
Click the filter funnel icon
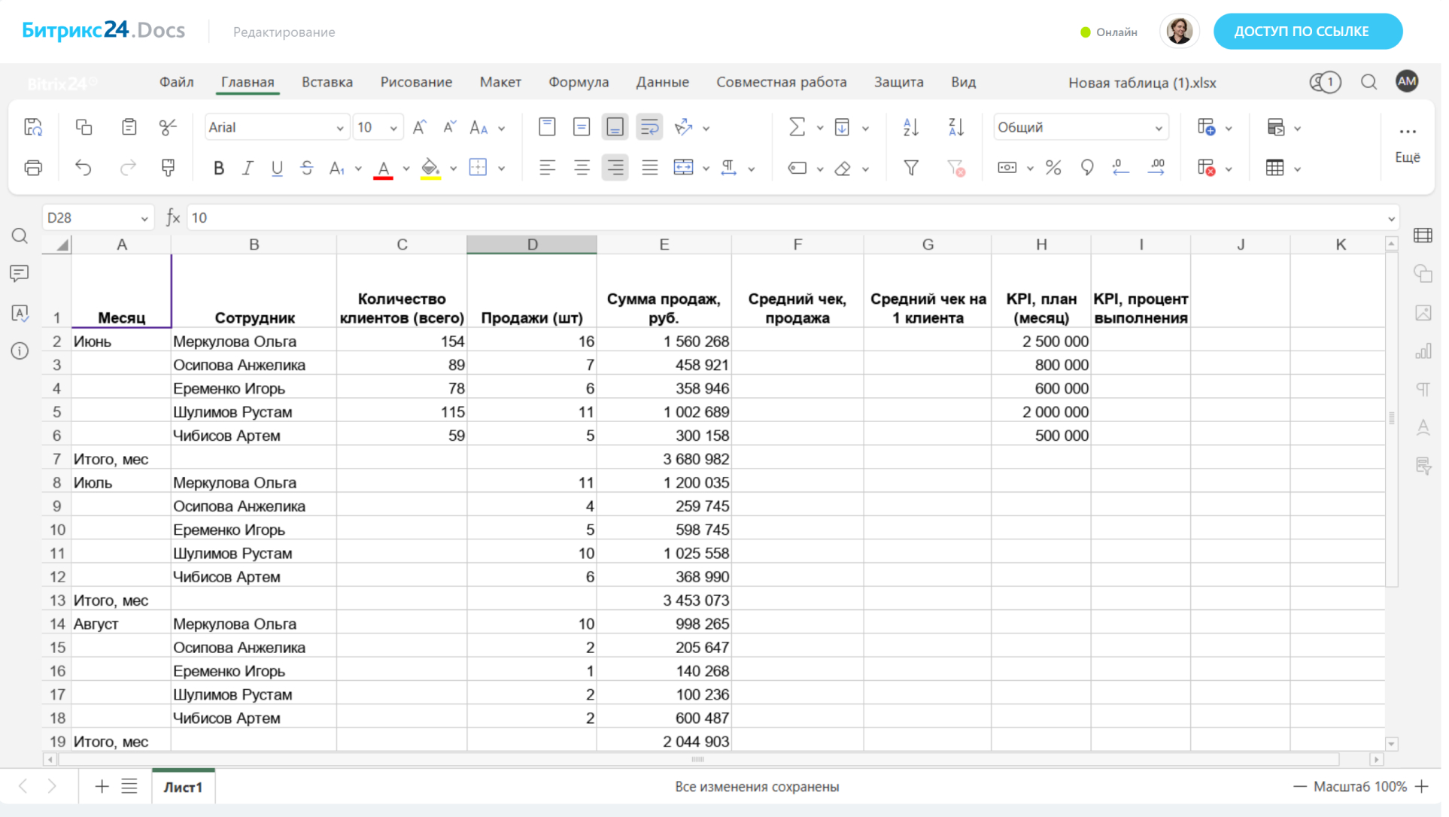910,168
